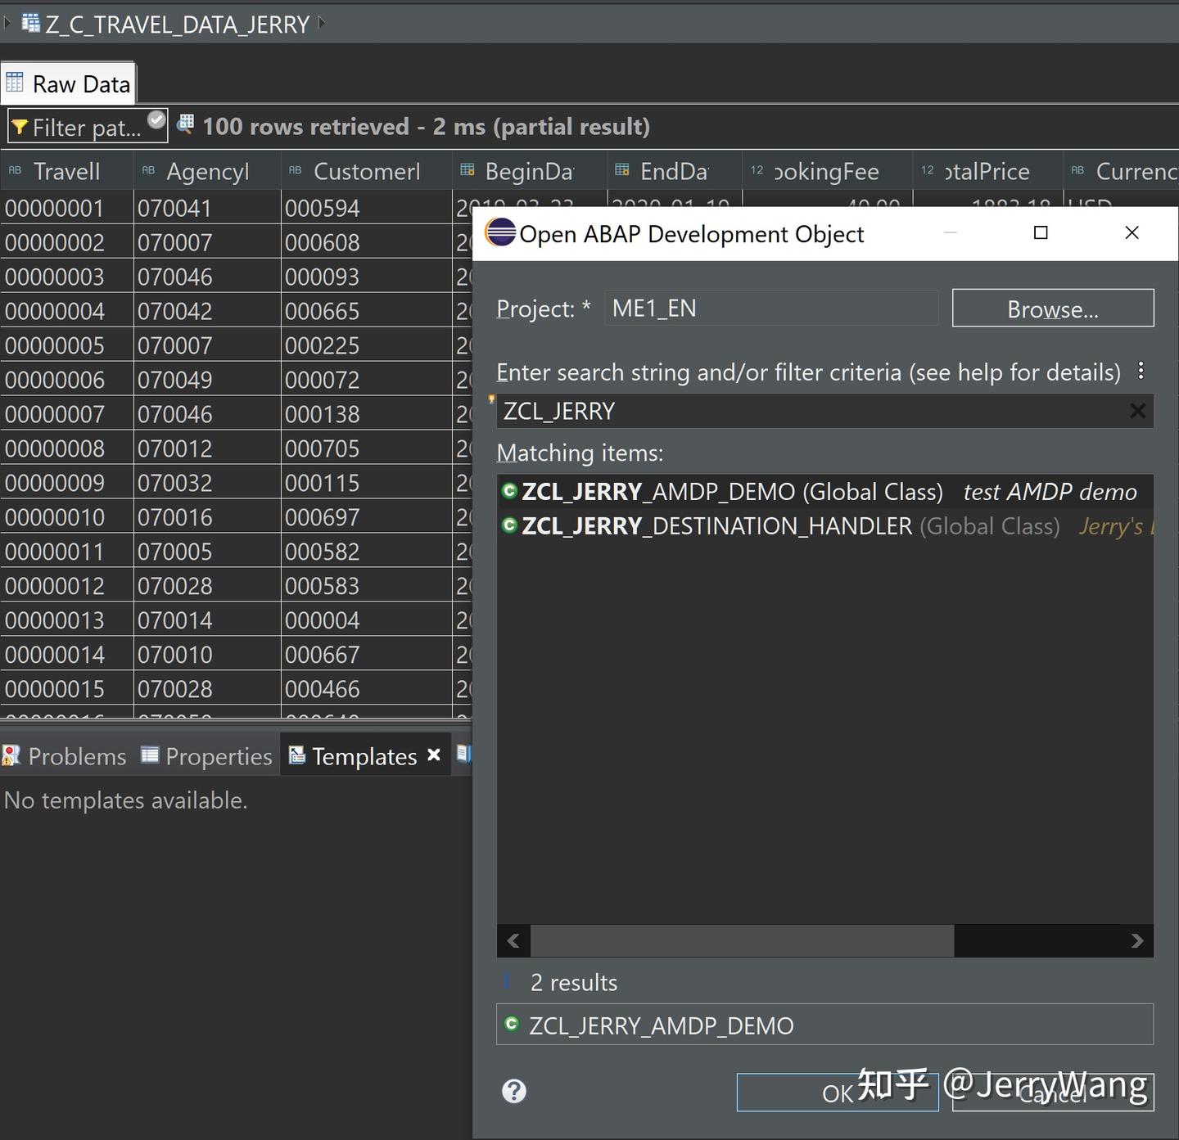
Task: Clear the ZCL_JERRY search string via X
Action: (1137, 411)
